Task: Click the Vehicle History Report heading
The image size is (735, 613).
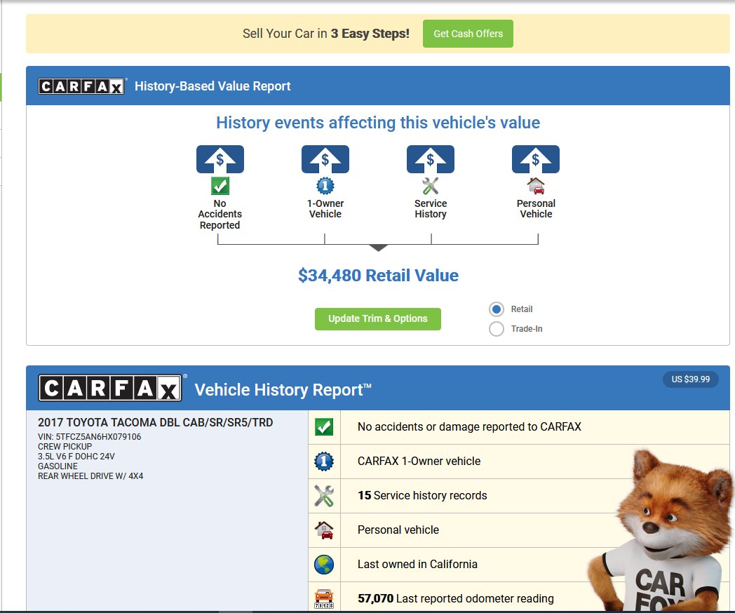Action: [x=283, y=390]
